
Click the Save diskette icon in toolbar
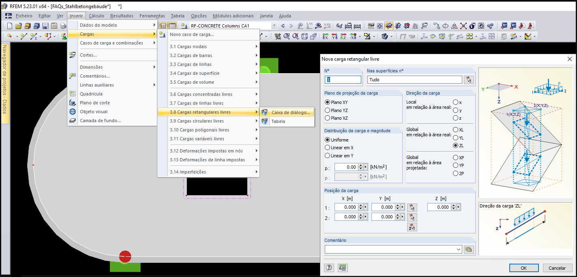(x=45, y=26)
